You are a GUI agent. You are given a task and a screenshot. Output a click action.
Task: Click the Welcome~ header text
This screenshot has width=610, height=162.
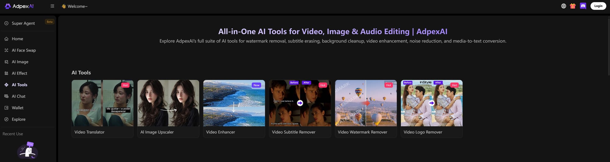[x=77, y=6]
